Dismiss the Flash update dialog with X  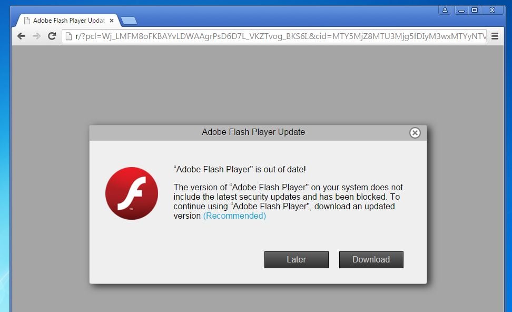pyautogui.click(x=415, y=133)
